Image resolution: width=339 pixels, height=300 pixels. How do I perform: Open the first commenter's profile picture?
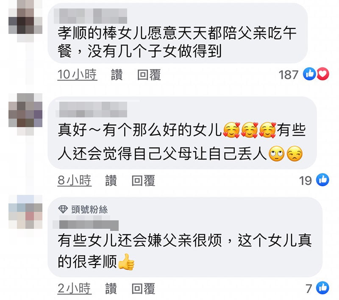(25, 21)
